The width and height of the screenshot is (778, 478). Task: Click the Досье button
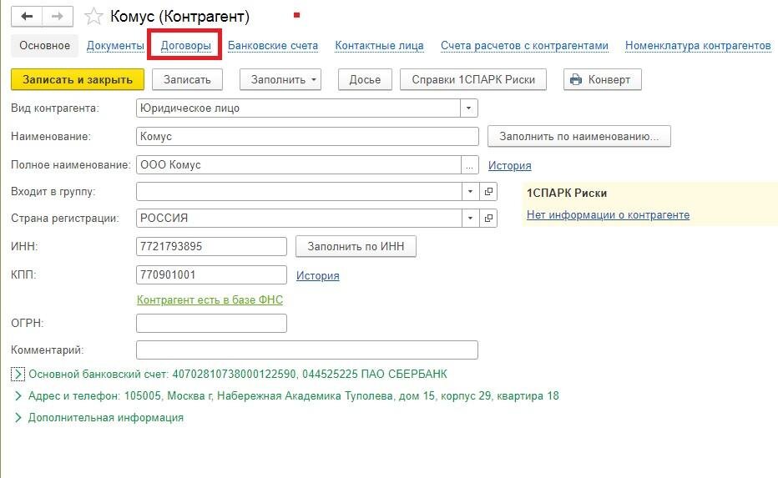point(365,79)
